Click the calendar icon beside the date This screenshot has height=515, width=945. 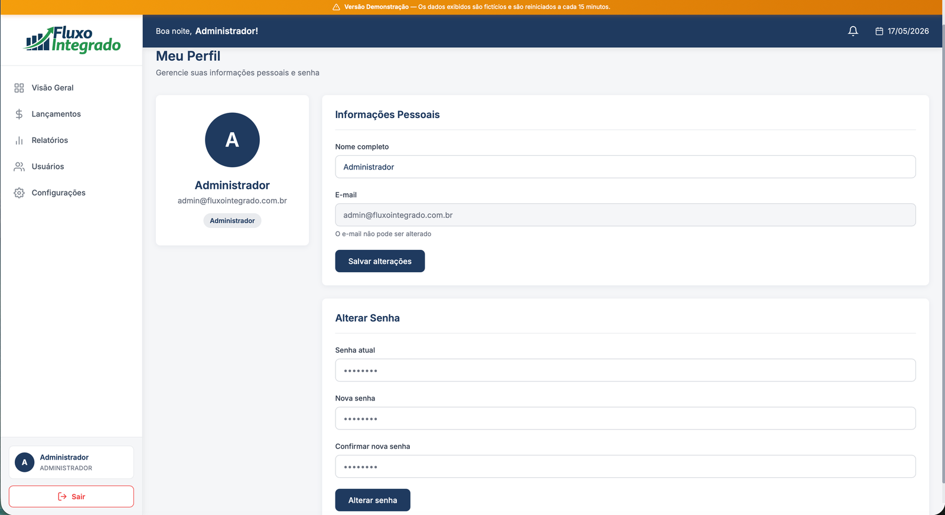(879, 31)
